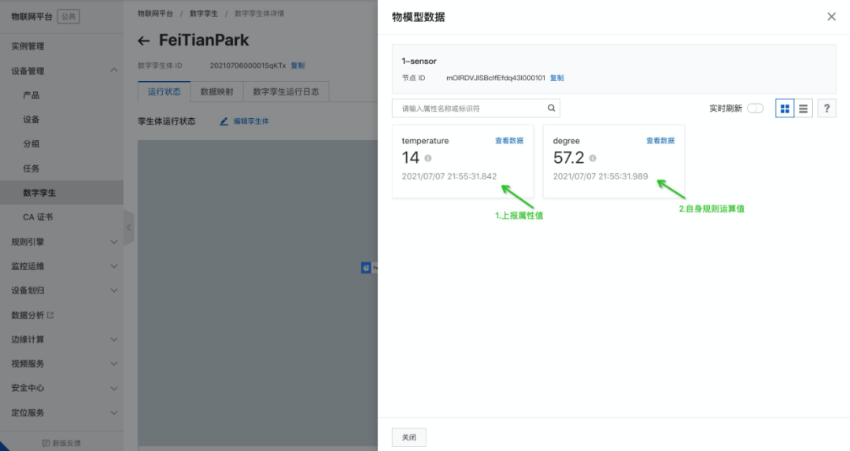Viewport: 850px width, 451px height.
Task: Click the 编辑孪生体 link
Action: coord(251,121)
